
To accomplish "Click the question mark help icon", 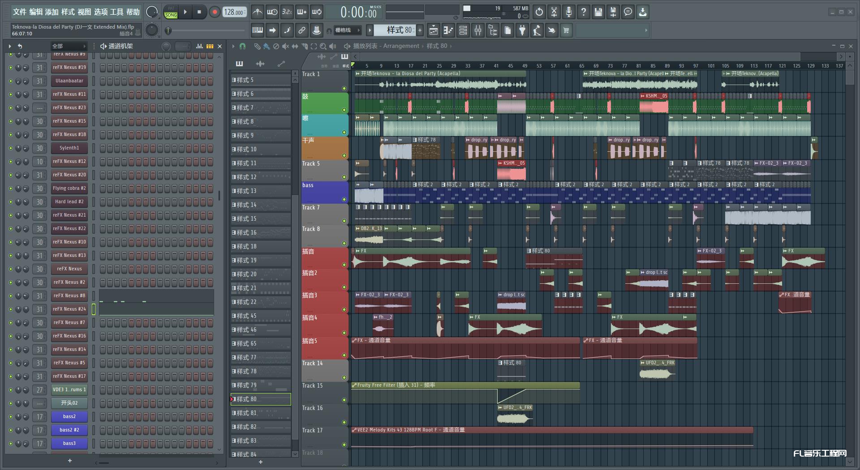I will click(x=584, y=12).
